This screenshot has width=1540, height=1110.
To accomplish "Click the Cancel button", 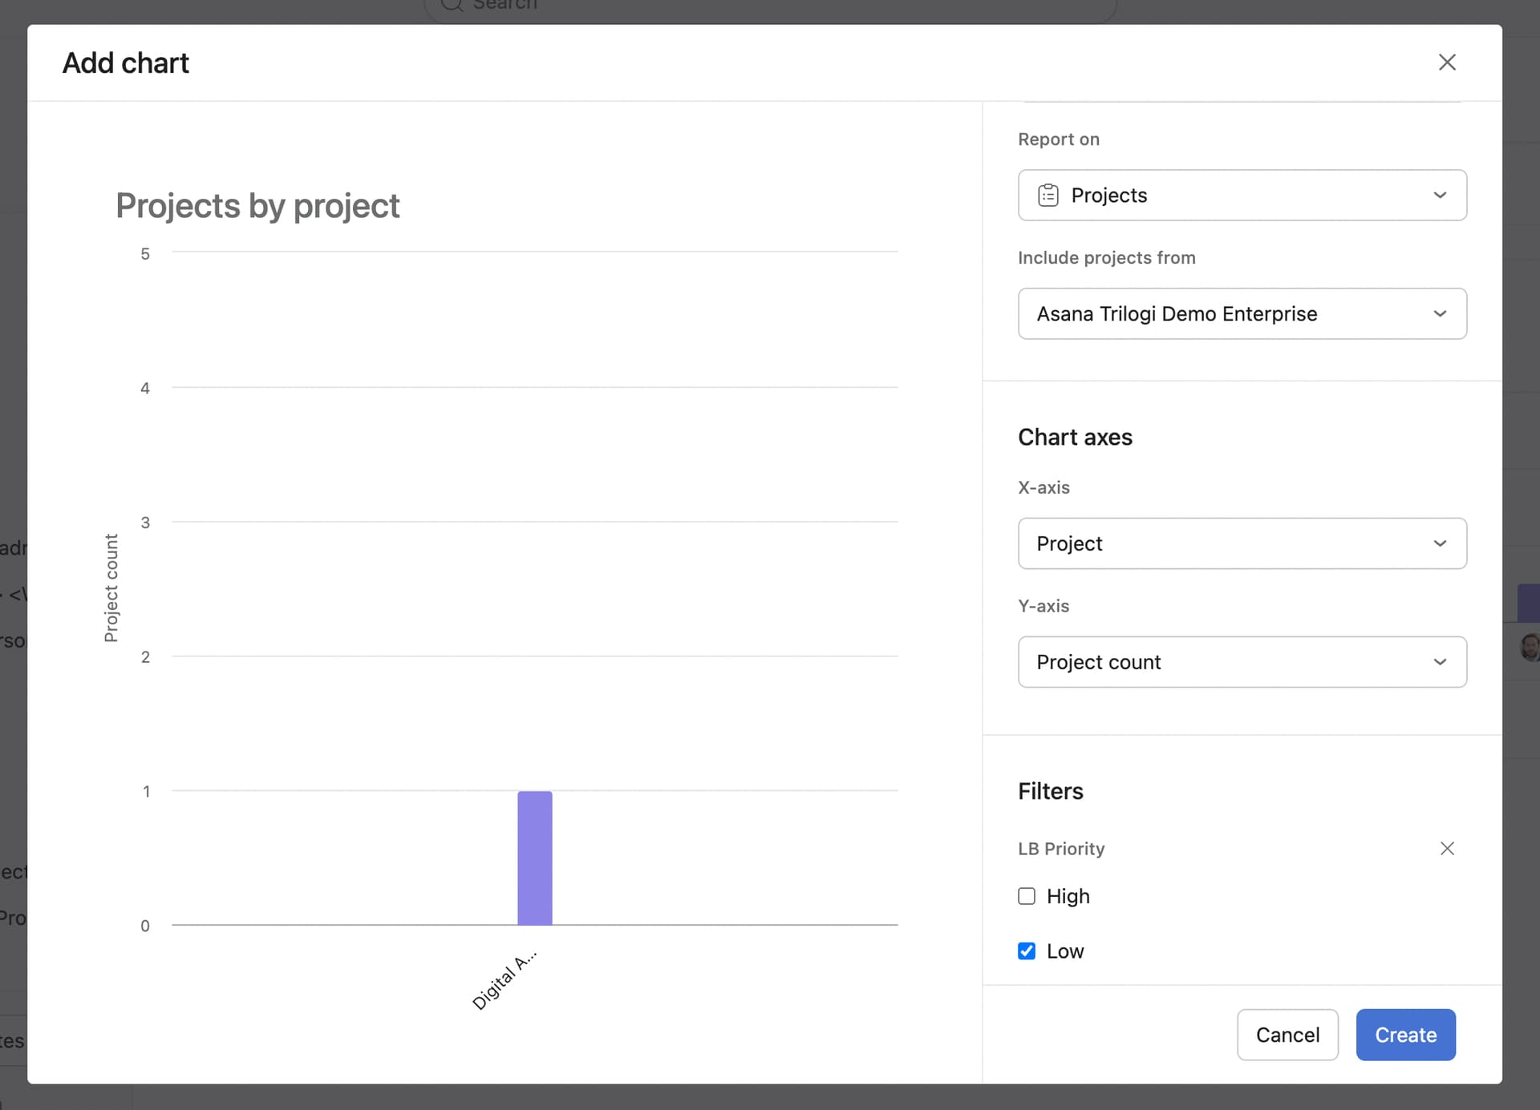I will click(x=1287, y=1035).
